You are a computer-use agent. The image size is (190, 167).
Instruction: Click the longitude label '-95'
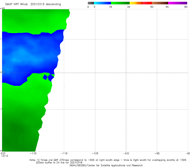(x=157, y=153)
